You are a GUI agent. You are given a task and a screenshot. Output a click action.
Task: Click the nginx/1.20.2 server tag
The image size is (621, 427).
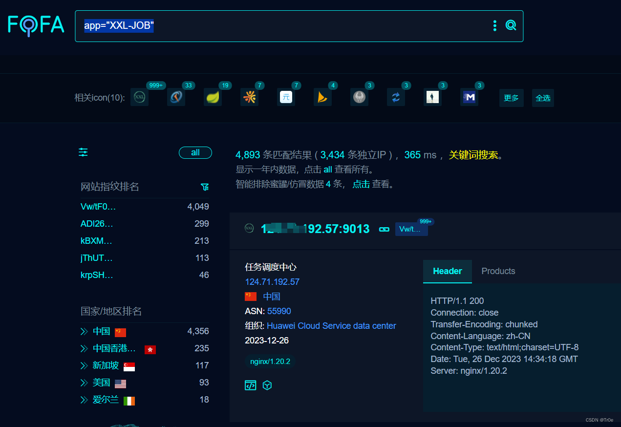pos(270,362)
